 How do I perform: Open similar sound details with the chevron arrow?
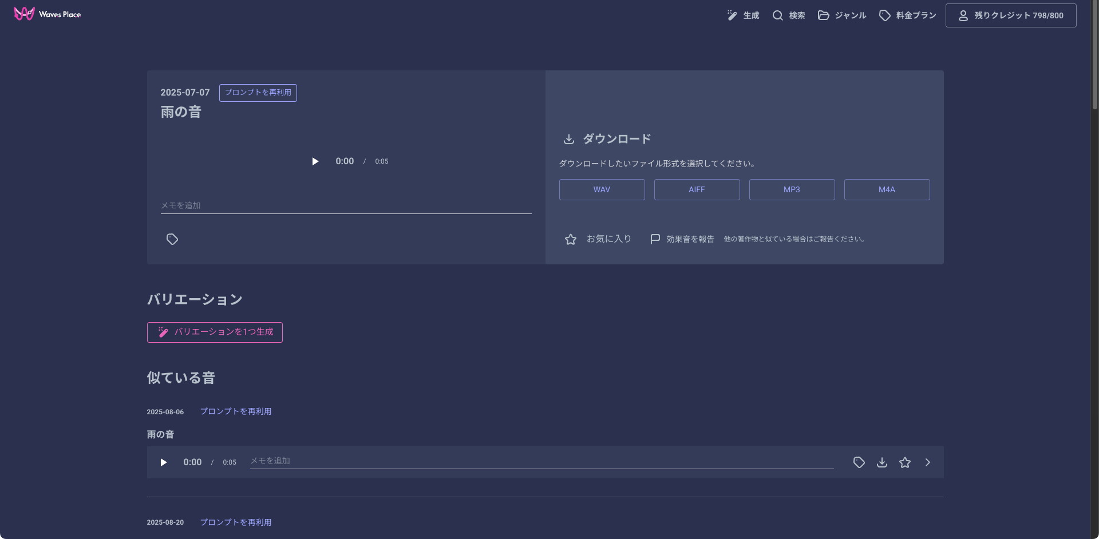[x=928, y=462]
